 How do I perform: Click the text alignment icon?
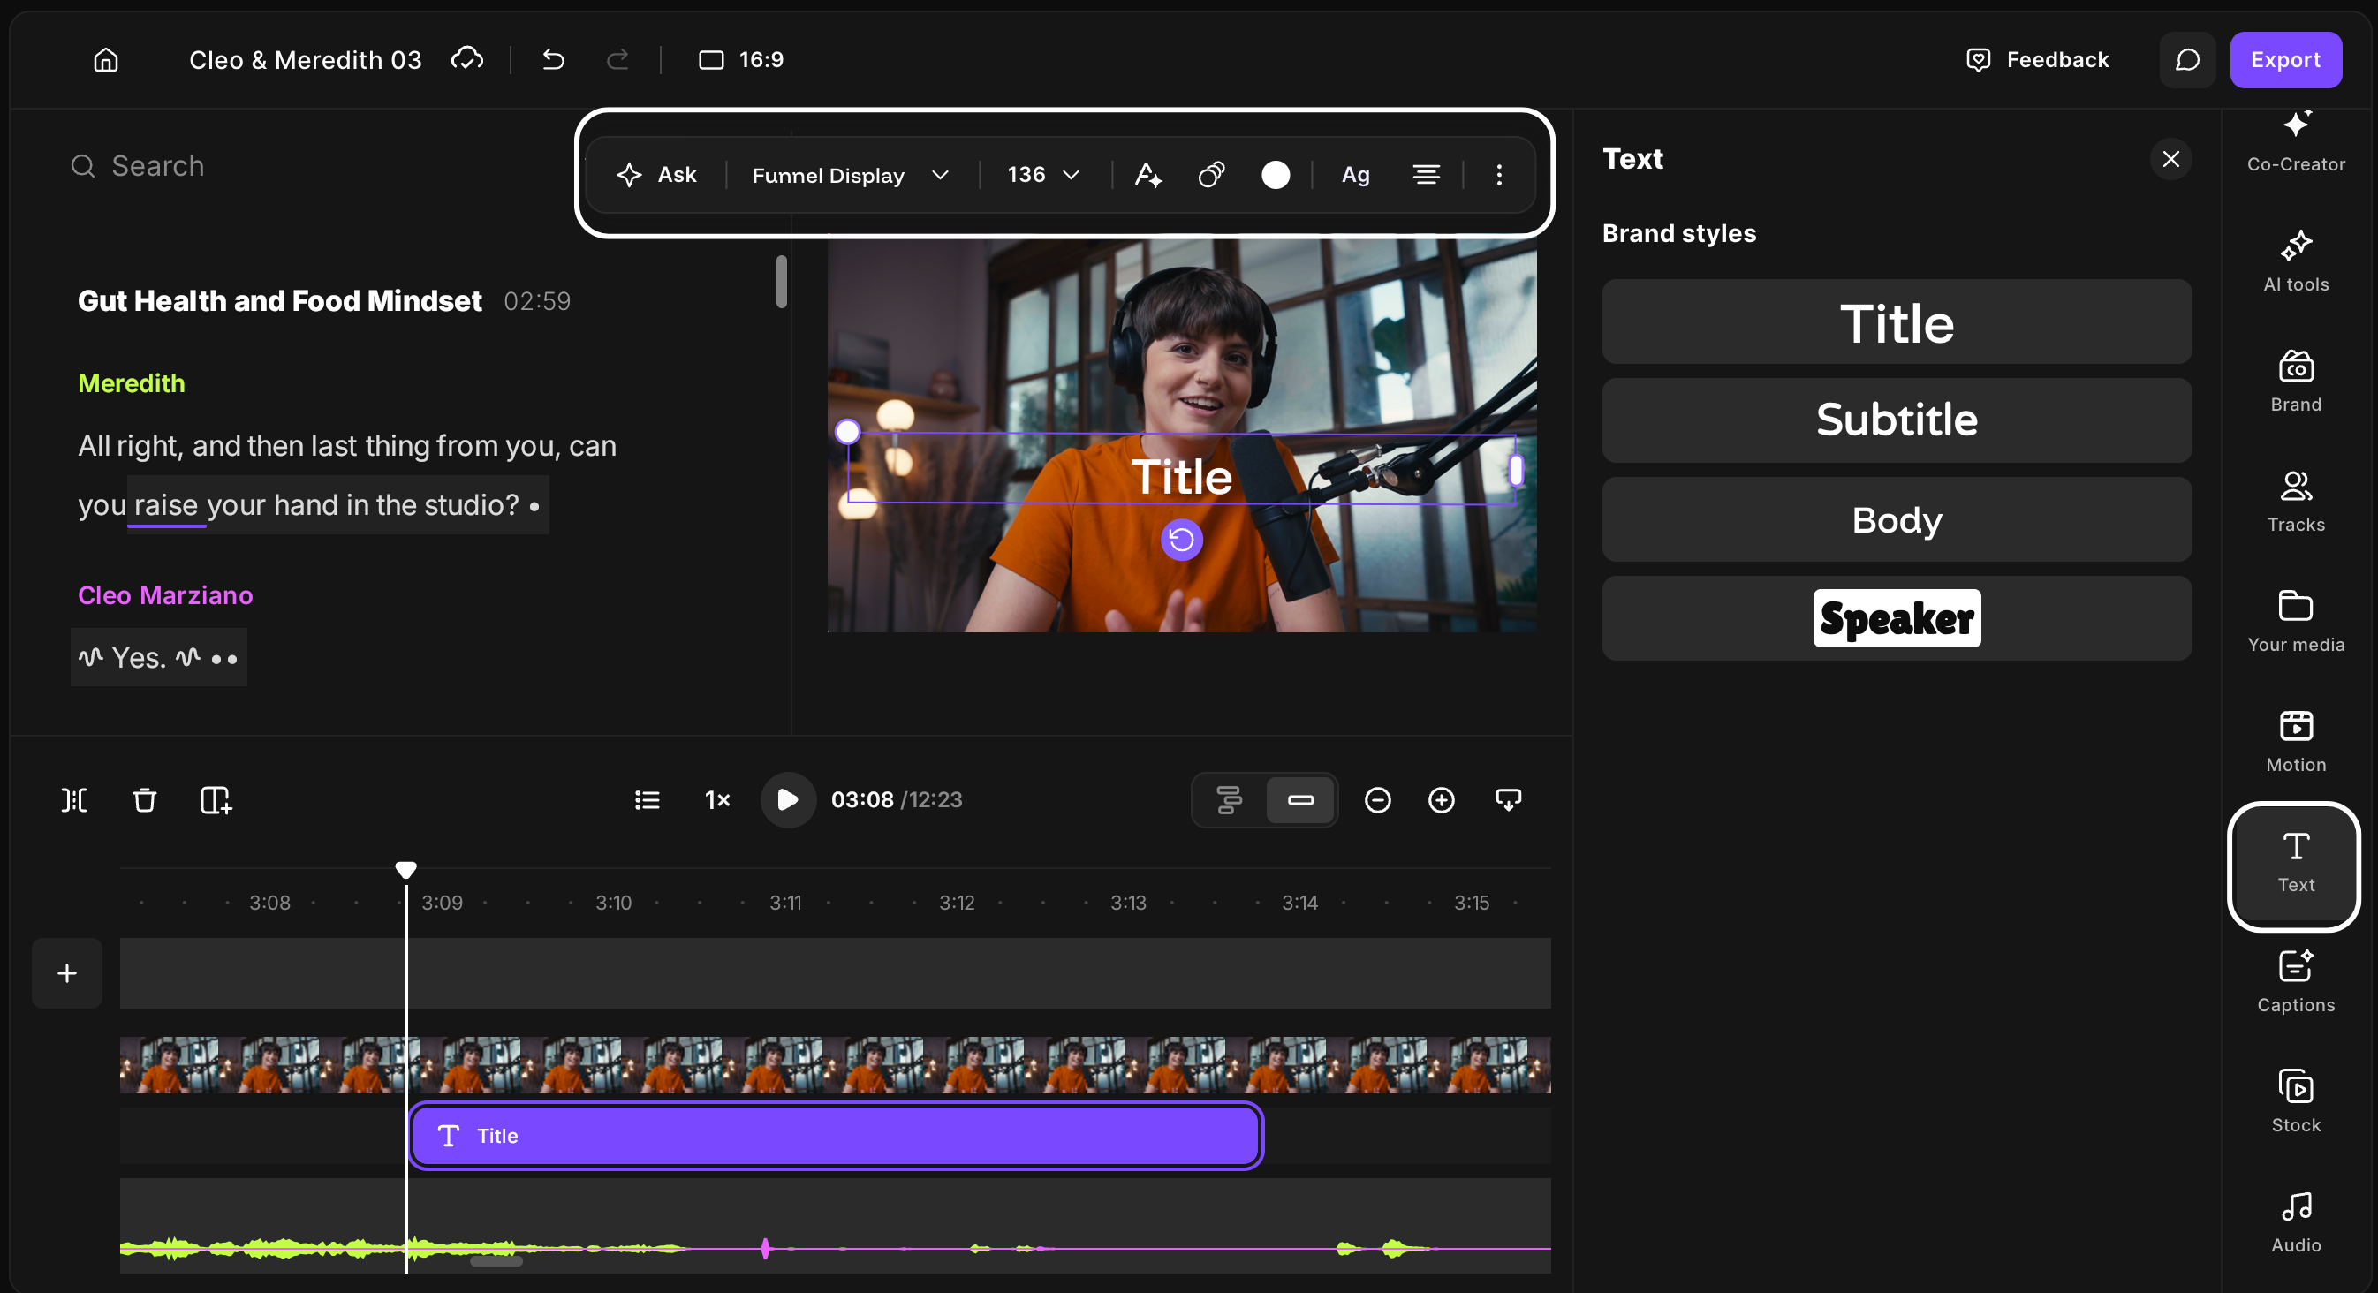[1426, 174]
